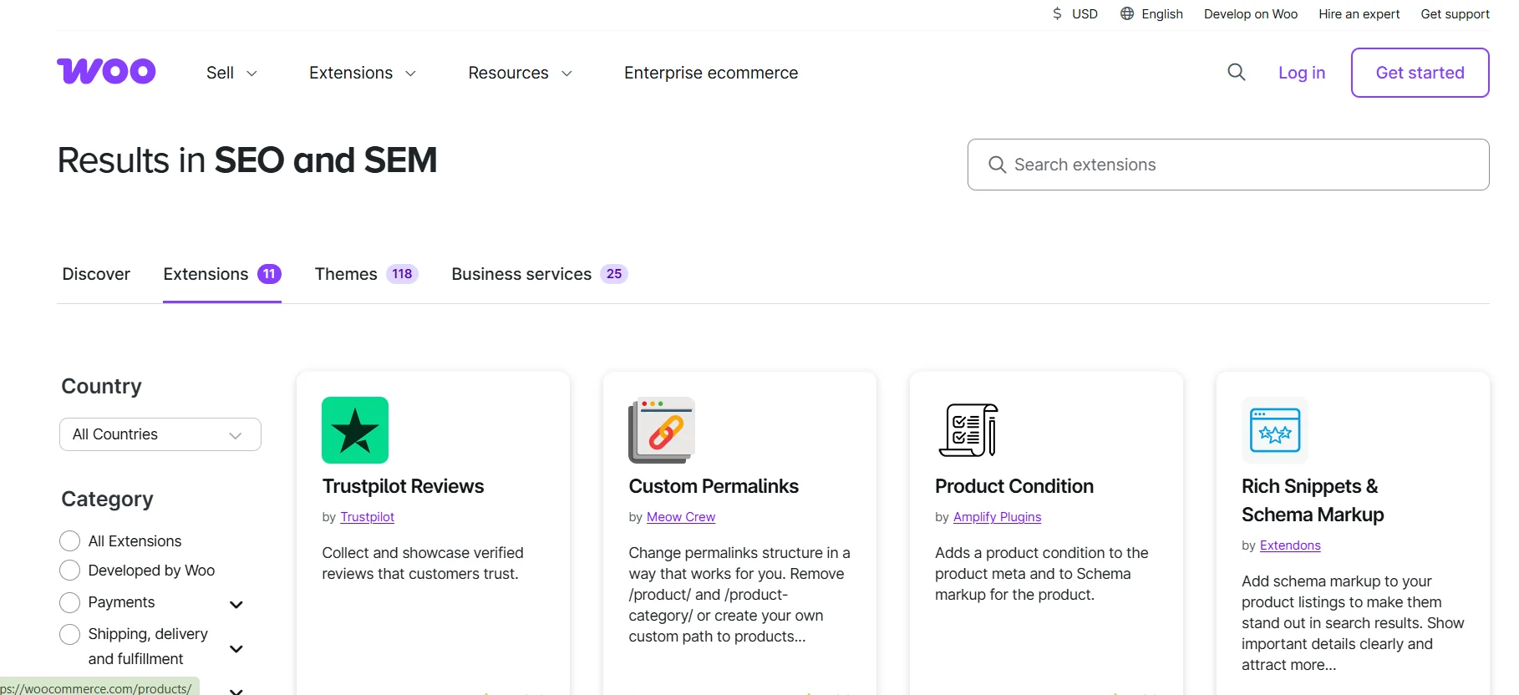Click the Woo logo
This screenshot has width=1519, height=695.
tap(106, 72)
